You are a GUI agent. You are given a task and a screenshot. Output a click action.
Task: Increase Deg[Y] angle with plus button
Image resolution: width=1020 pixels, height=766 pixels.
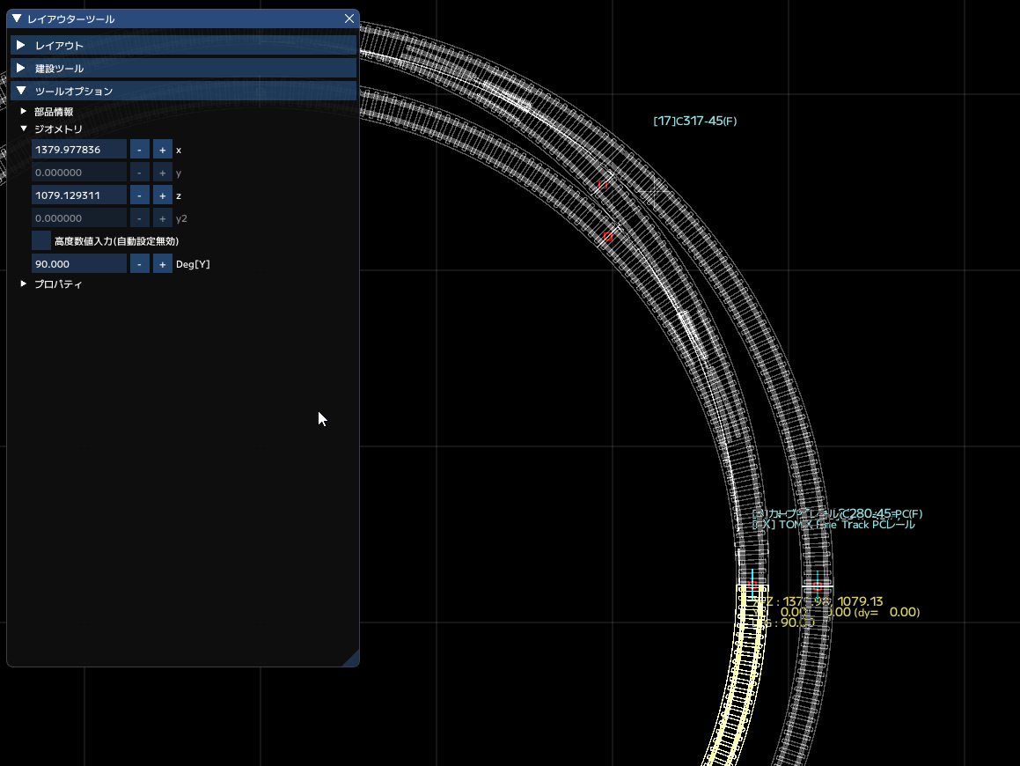coord(163,263)
